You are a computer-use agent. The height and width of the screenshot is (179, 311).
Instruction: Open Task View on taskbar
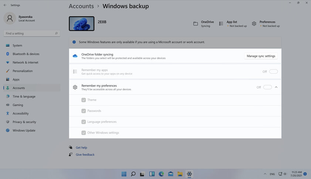[x=142, y=174]
